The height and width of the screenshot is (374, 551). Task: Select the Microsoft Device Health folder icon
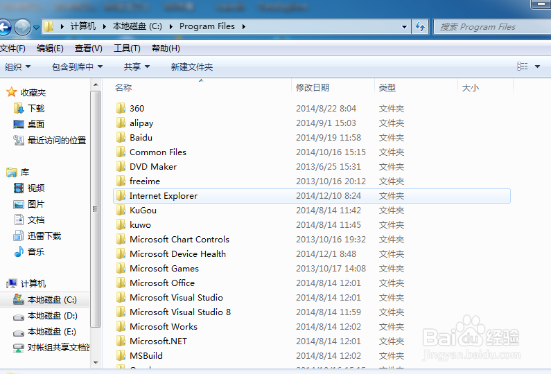tap(121, 253)
